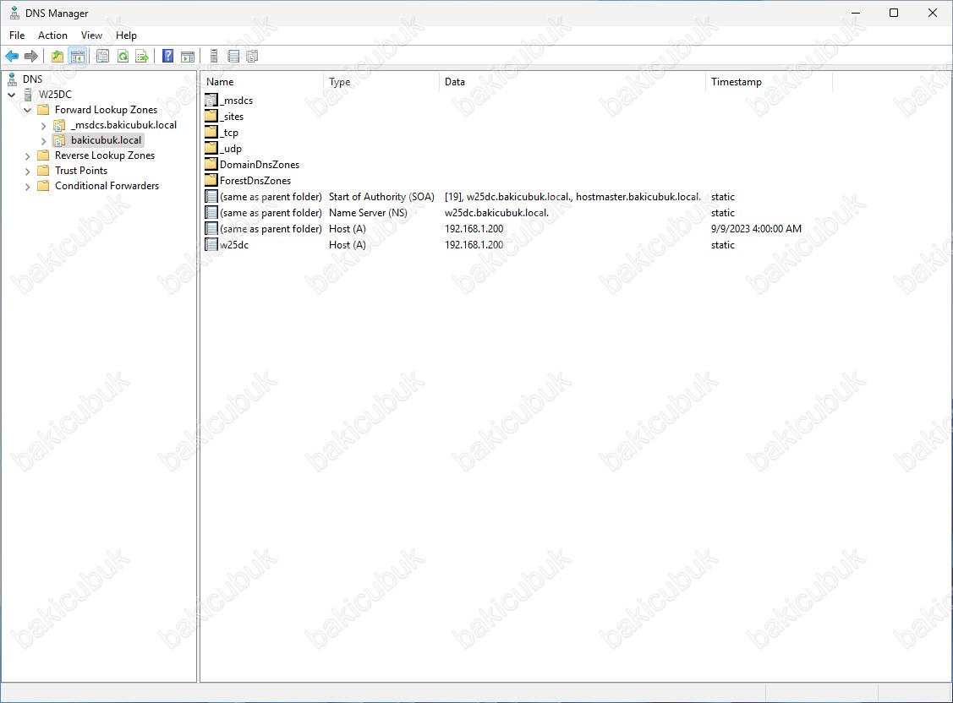Select Trust Points in tree
Screen dimensions: 953x703
pos(81,170)
